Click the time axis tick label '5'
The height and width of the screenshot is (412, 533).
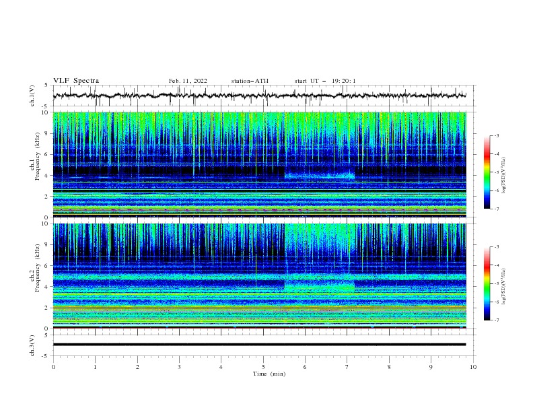pyautogui.click(x=263, y=367)
